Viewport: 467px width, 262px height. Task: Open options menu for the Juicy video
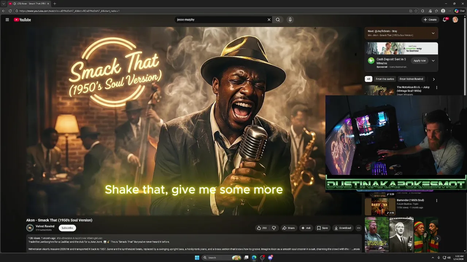[x=436, y=88]
